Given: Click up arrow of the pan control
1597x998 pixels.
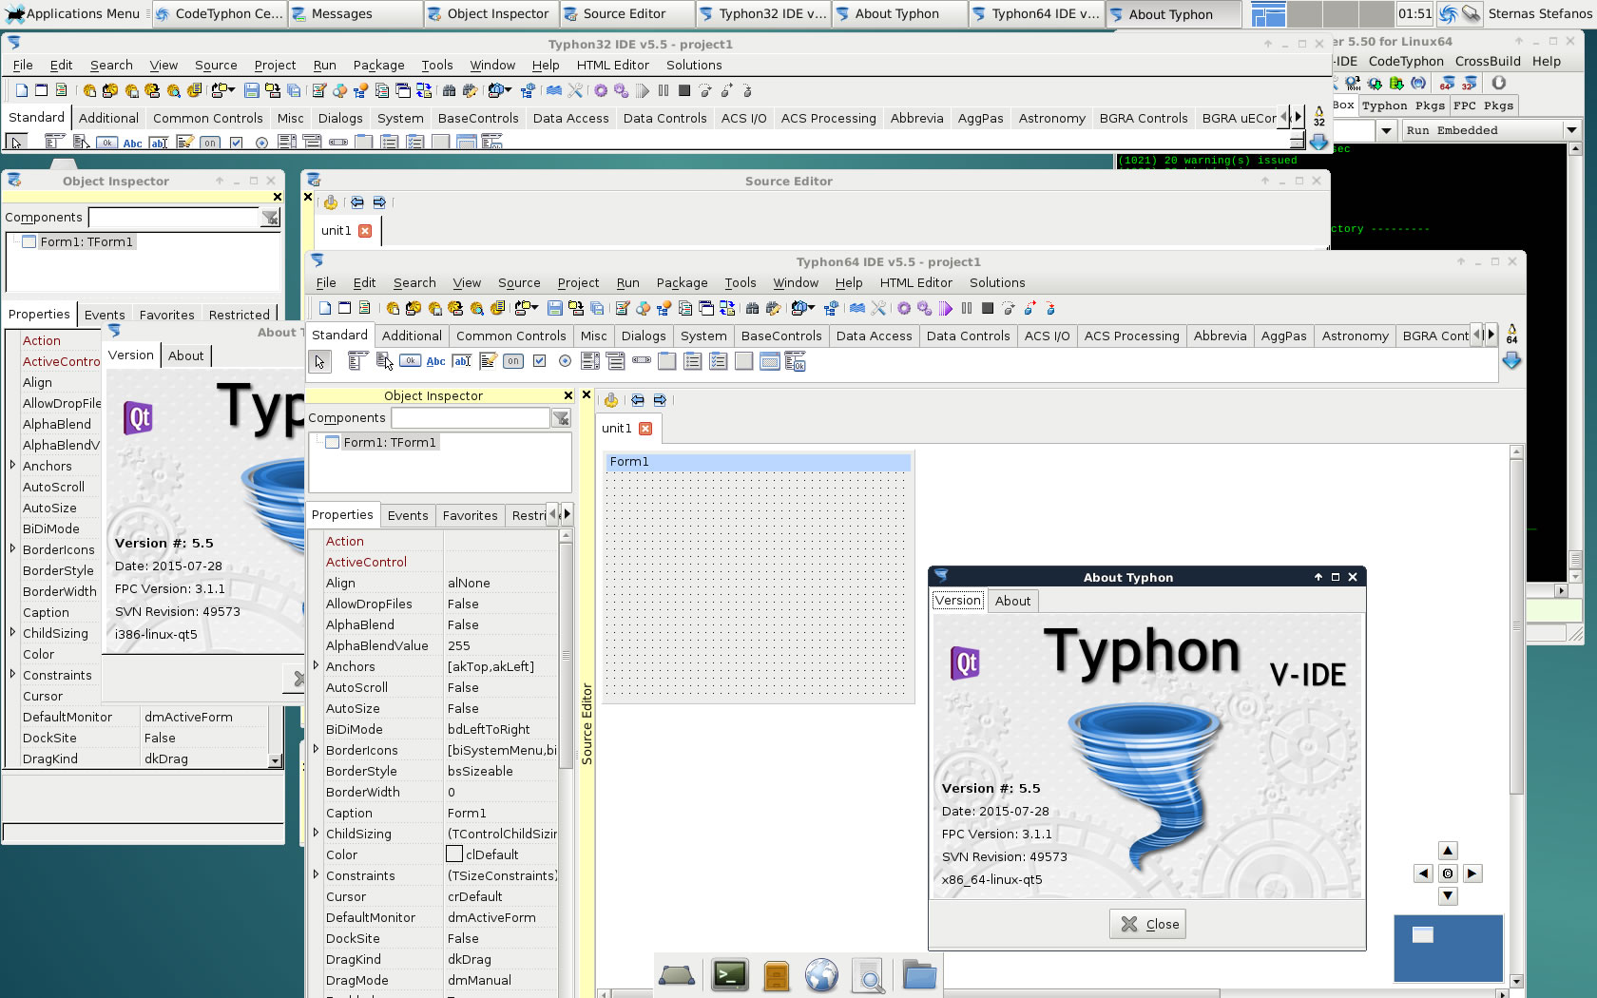Looking at the screenshot, I should 1448,851.
